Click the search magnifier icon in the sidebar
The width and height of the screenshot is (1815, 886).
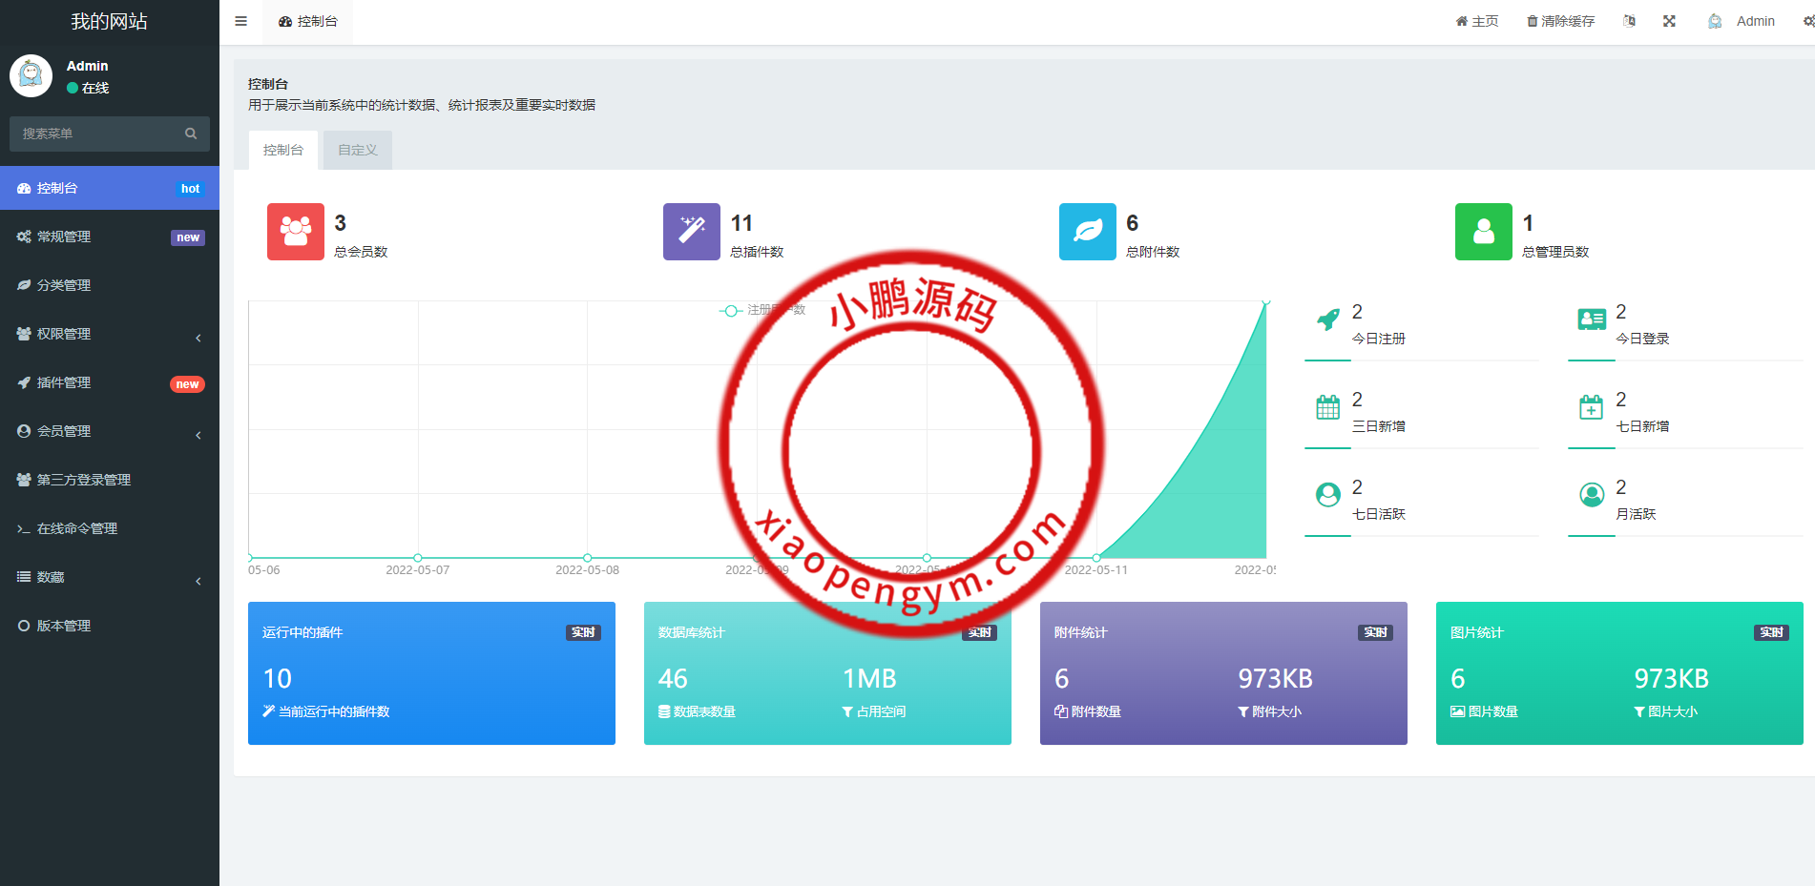coord(191,134)
